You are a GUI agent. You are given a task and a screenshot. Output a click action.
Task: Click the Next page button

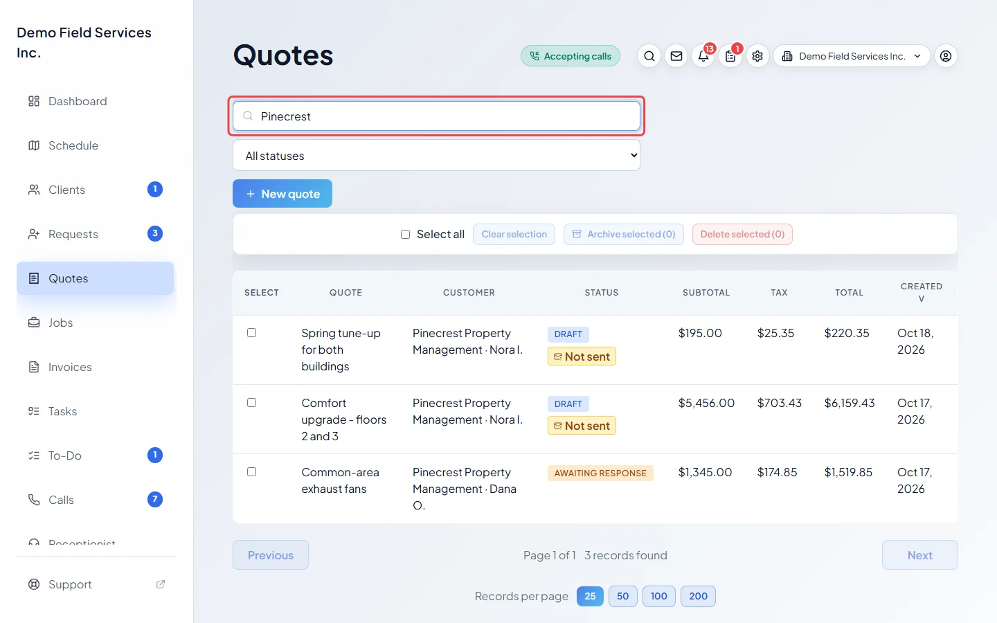[919, 555]
